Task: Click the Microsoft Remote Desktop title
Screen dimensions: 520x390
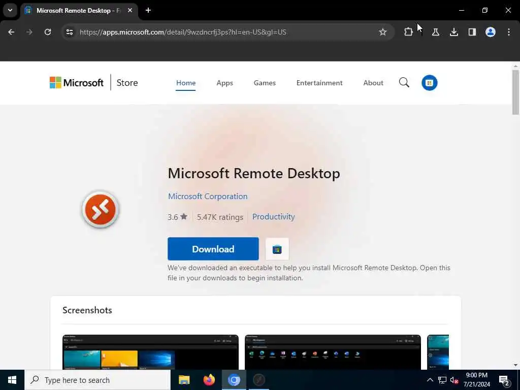Action: point(254,173)
